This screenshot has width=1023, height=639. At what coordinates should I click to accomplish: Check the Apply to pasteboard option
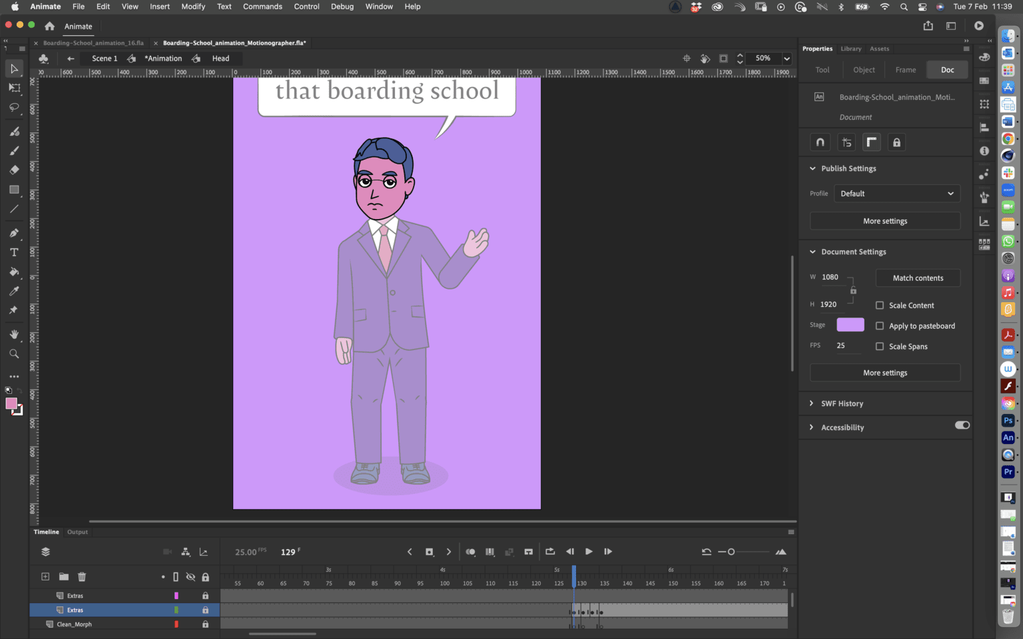coord(879,325)
